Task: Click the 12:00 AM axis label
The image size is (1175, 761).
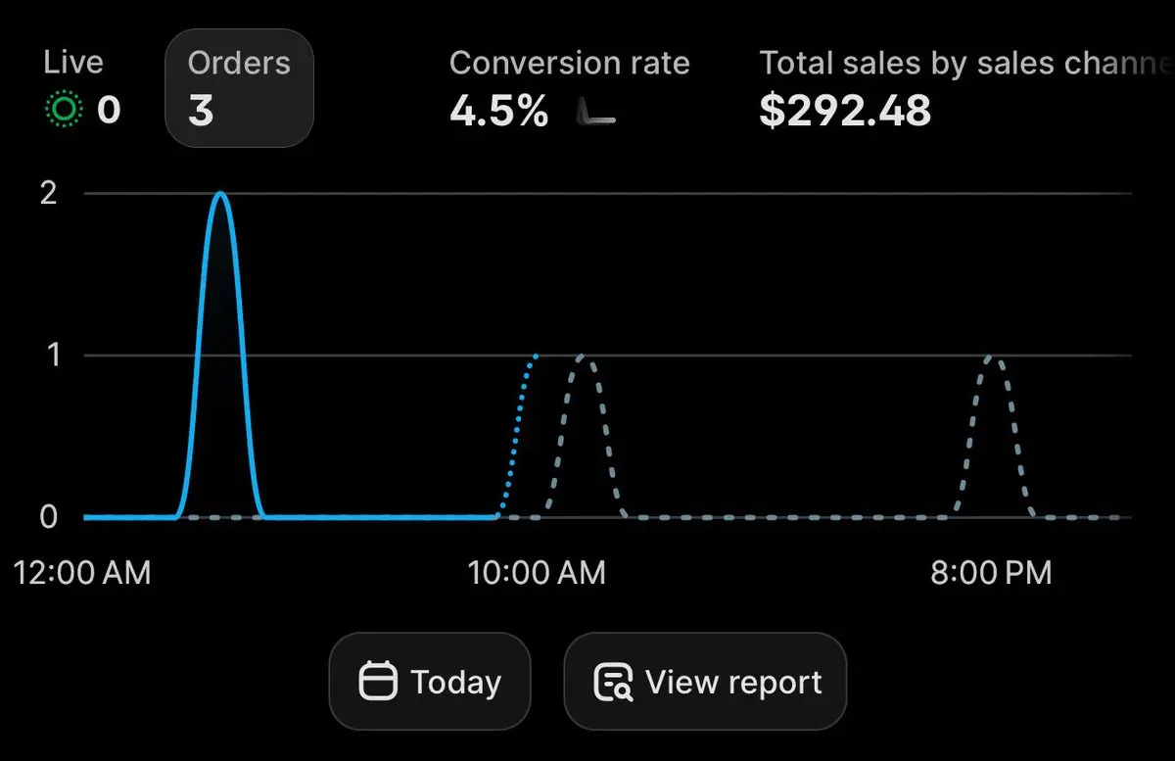Action: pyautogui.click(x=83, y=572)
